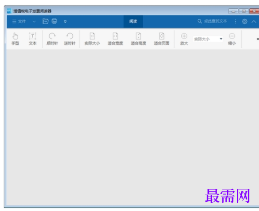Open the vertical three-dot more options

235,21
